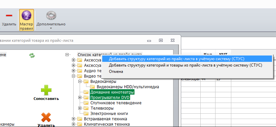Screen dimensions: 276x127
Task: Collapse the Видеокамеры node
Action: click(x=80, y=81)
